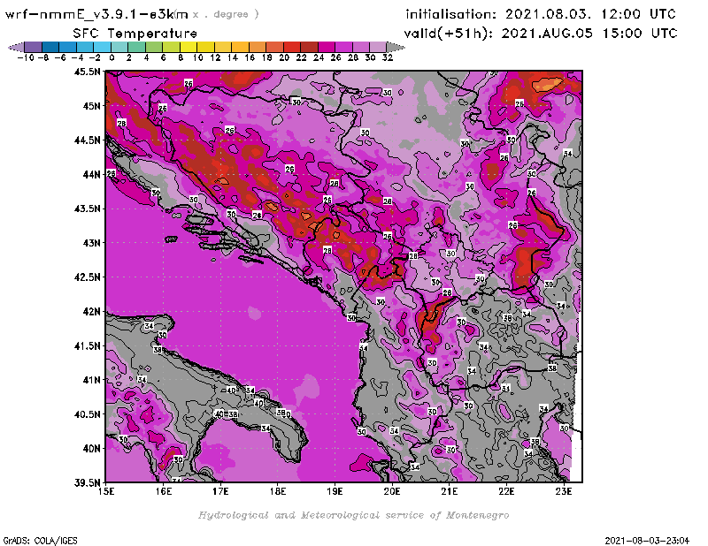Click the model title 'wrf-nmmE_v3.9.1-e3km'

click(x=96, y=14)
